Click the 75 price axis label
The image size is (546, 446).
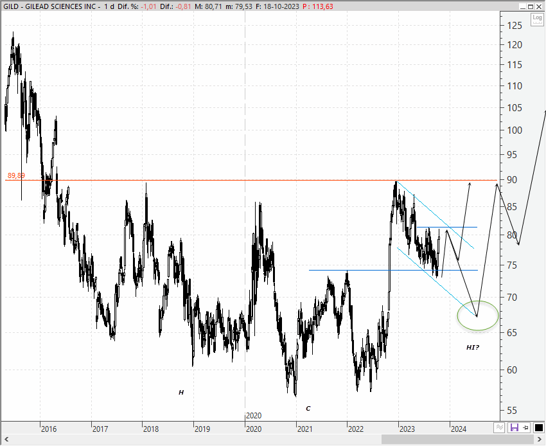tap(512, 265)
